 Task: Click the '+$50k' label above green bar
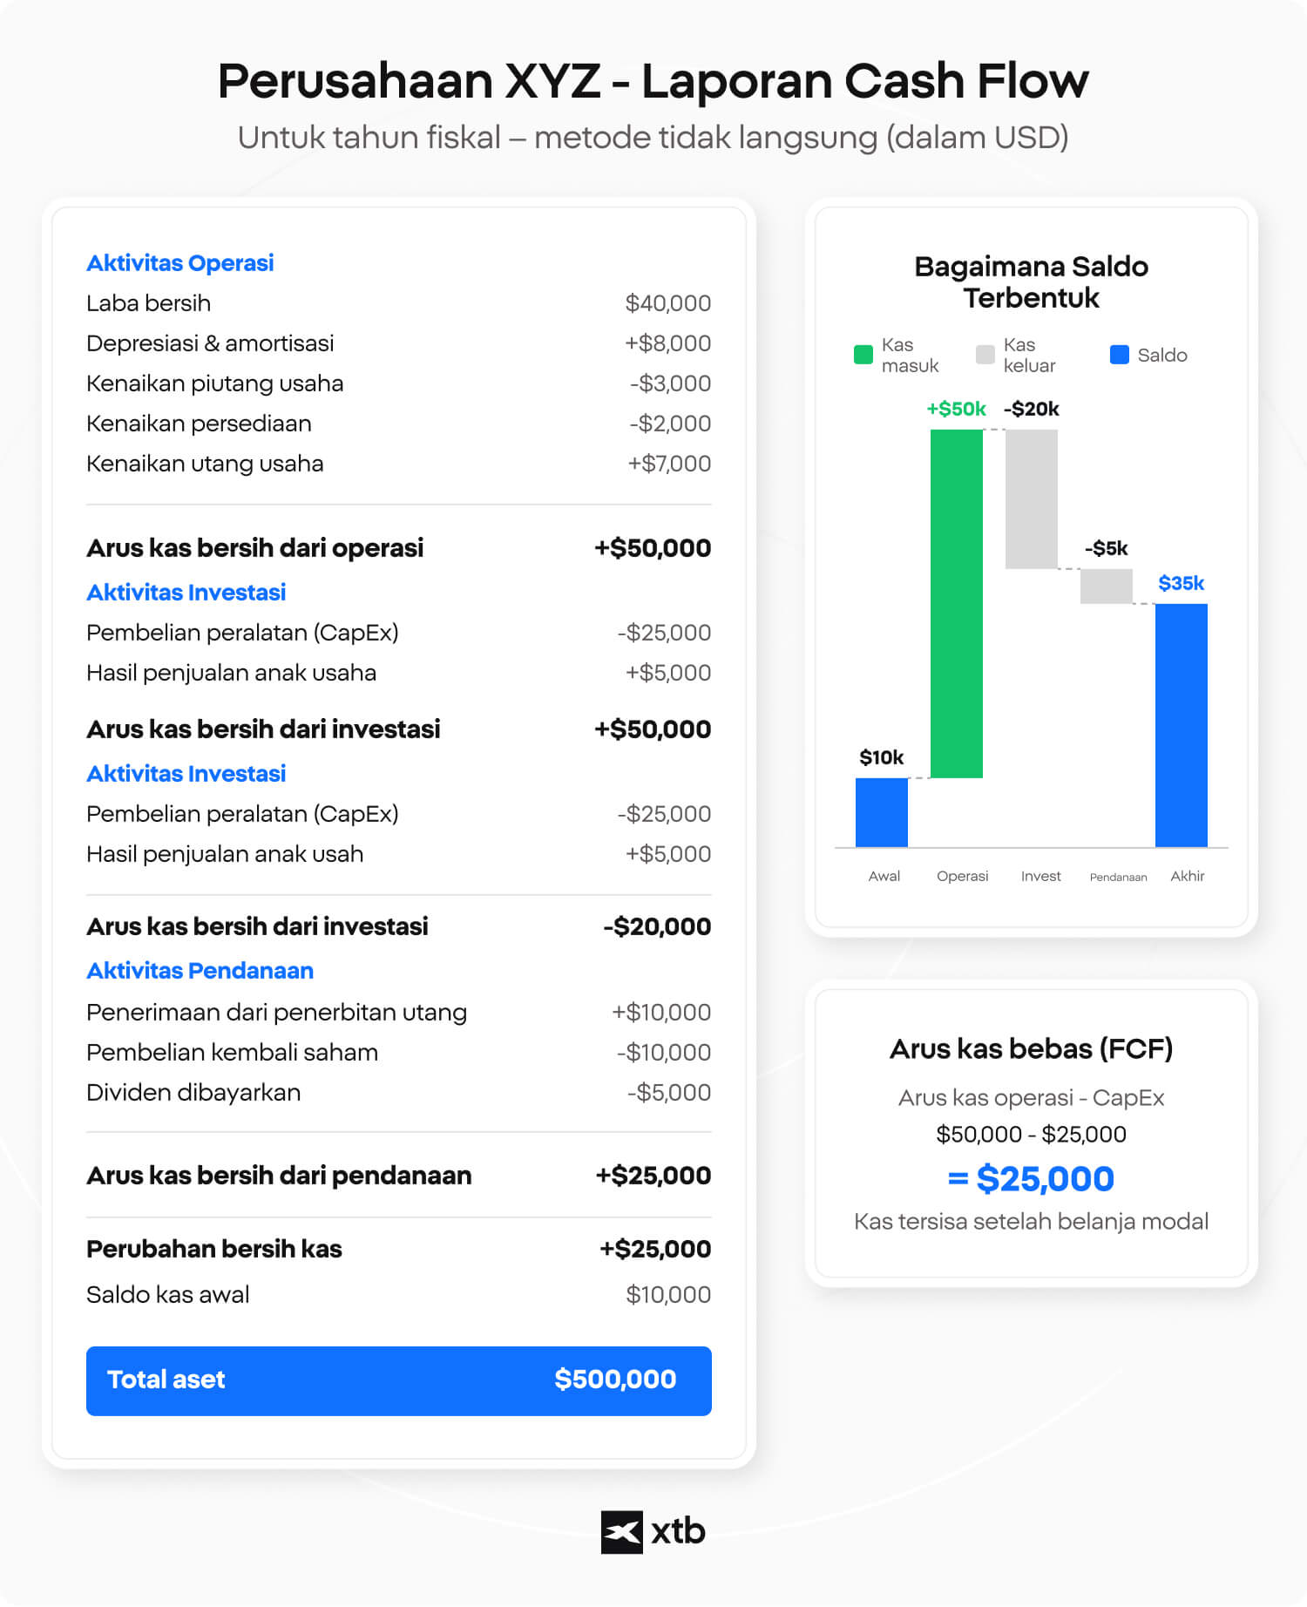click(956, 409)
